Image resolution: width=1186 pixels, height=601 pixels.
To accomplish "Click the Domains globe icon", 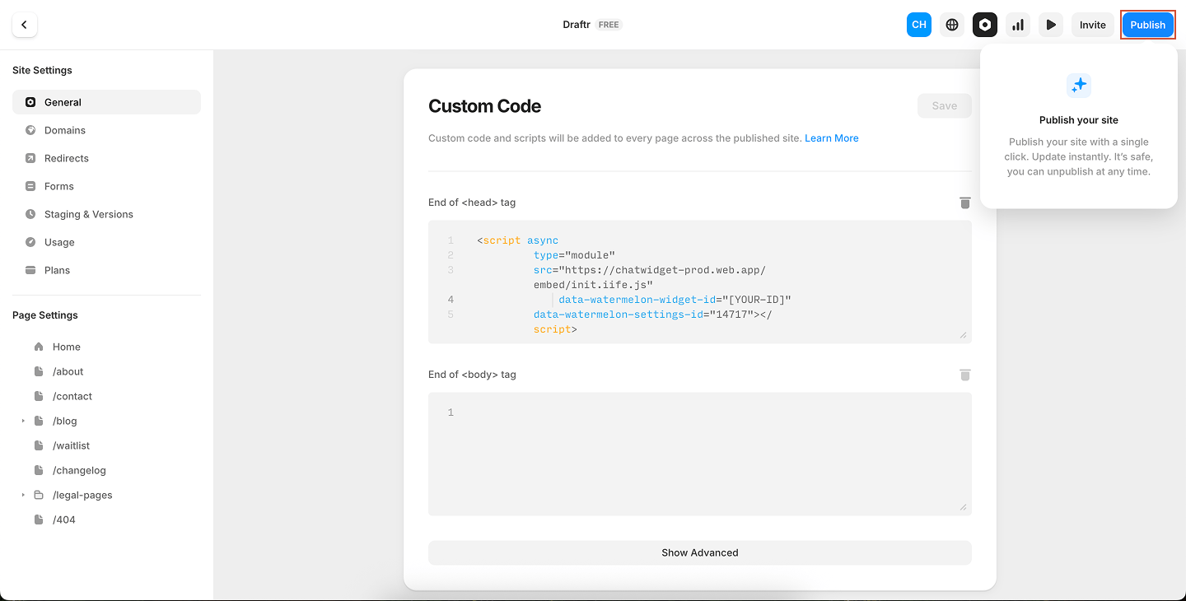I will coord(30,130).
